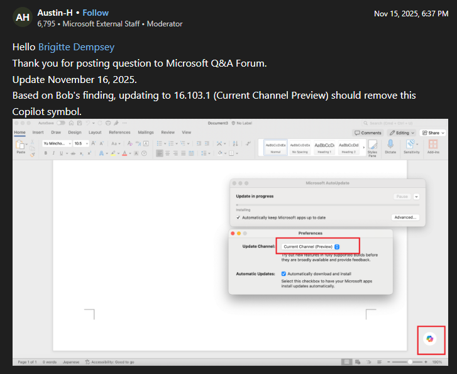
Task: Click the Save icon in title bar
Action: tap(79, 123)
